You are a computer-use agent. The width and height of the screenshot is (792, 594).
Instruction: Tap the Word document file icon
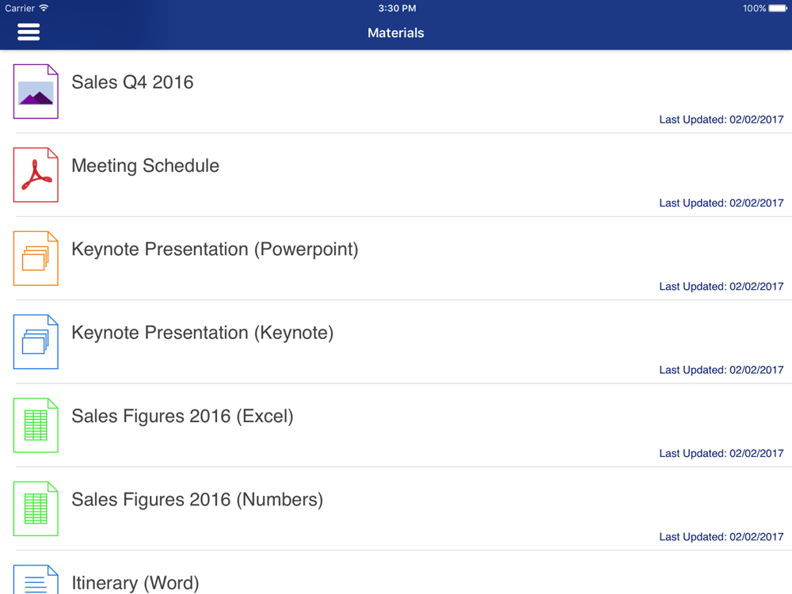pos(36,579)
